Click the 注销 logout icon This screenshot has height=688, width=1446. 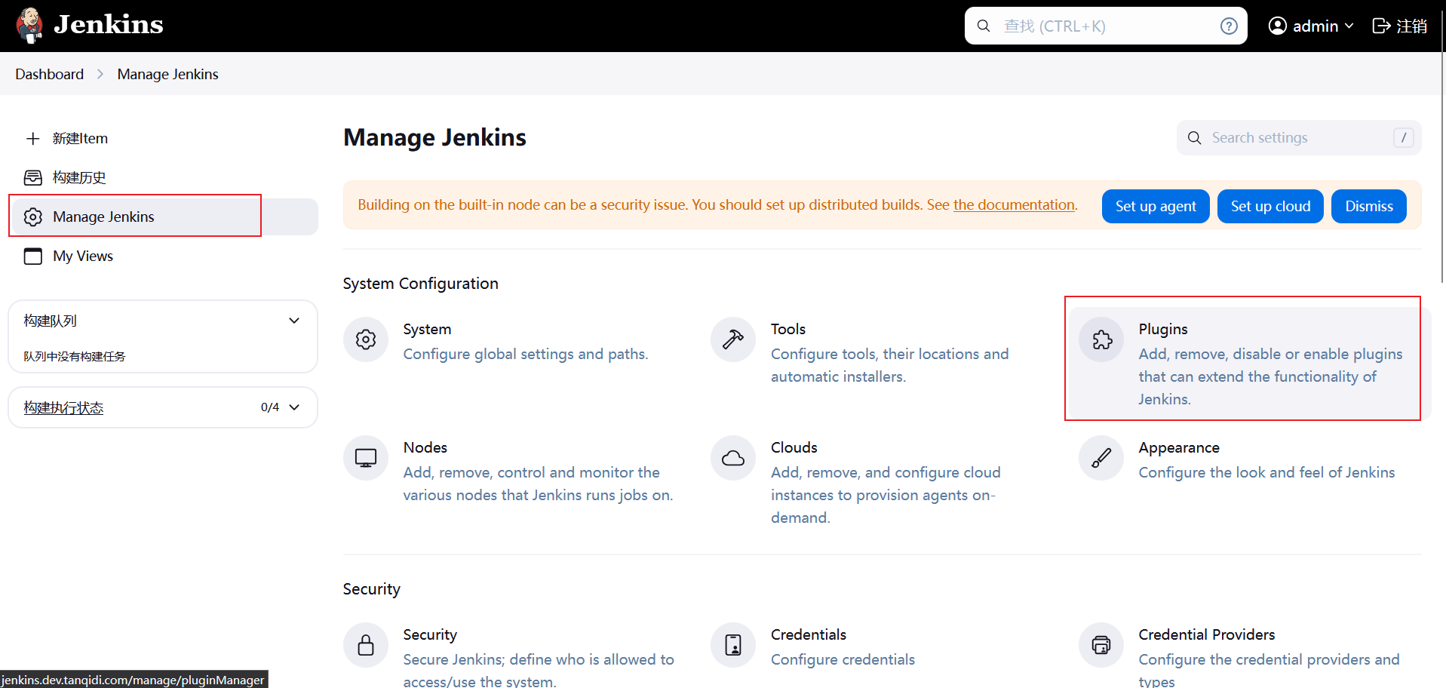pyautogui.click(x=1381, y=26)
